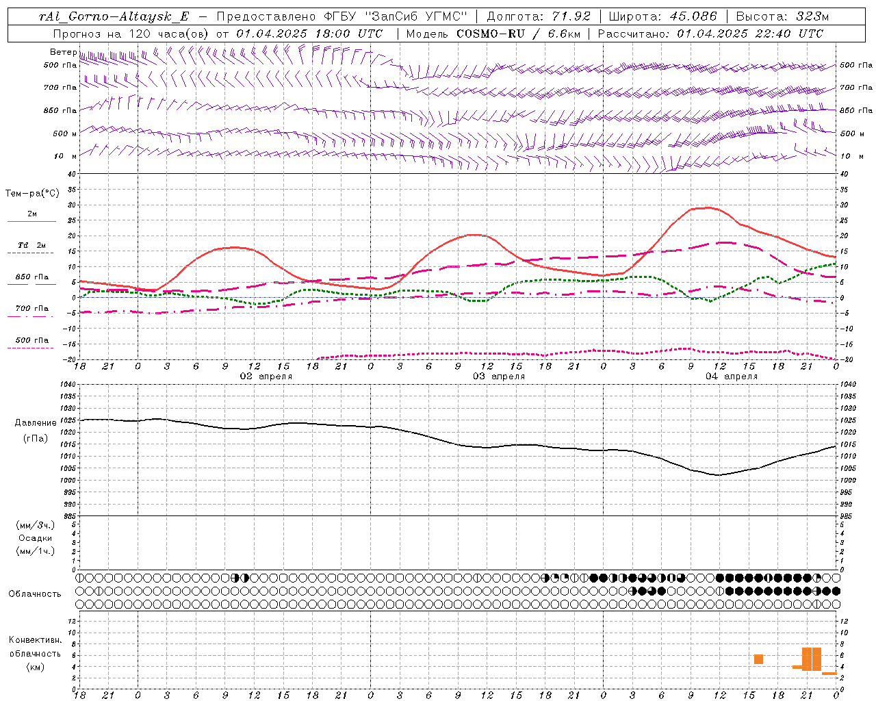Select the Долгота: 71.92 header value
The image size is (876, 701).
point(538,16)
